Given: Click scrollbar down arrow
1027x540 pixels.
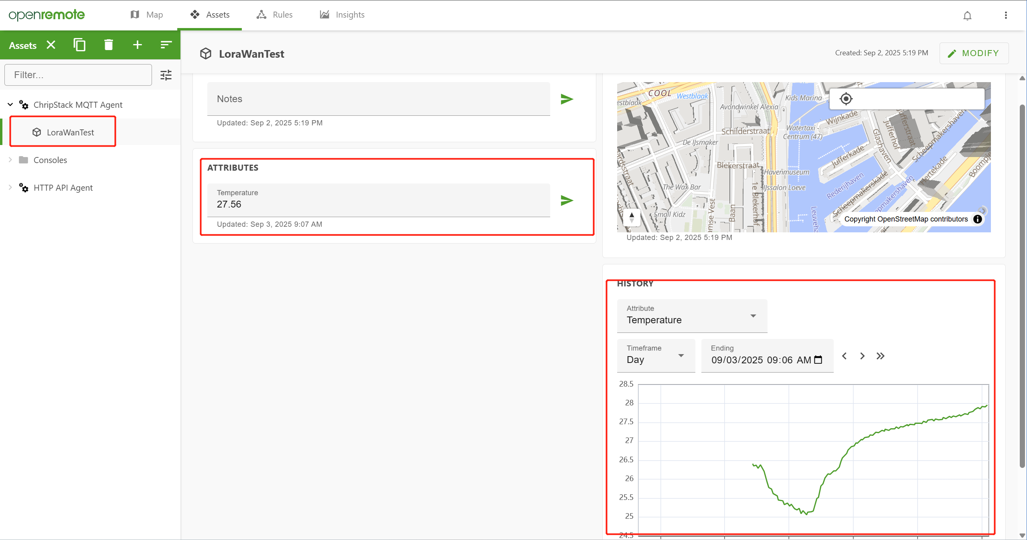Looking at the screenshot, I should tap(1022, 535).
